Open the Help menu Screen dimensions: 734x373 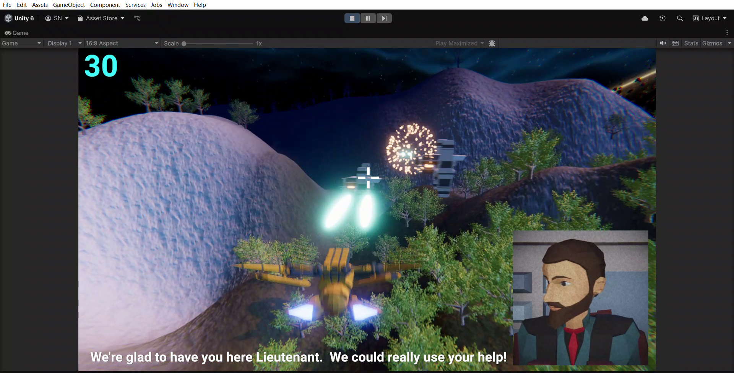[200, 5]
